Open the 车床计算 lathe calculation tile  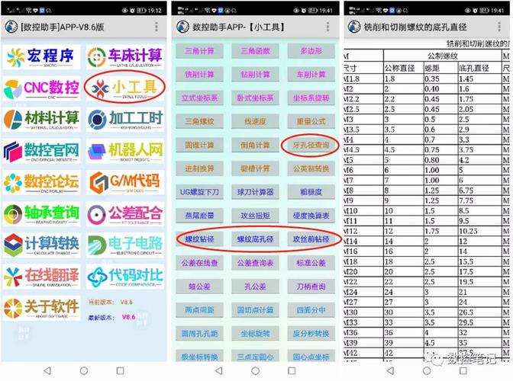click(x=125, y=57)
